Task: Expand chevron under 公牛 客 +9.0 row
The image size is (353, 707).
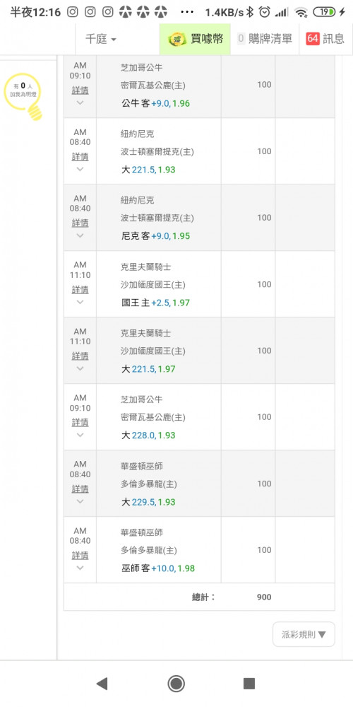Action: 80,103
